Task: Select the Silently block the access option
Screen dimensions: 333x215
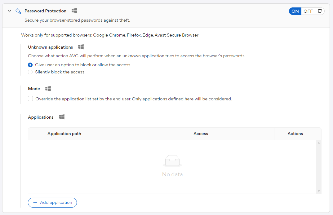Action: 30,72
